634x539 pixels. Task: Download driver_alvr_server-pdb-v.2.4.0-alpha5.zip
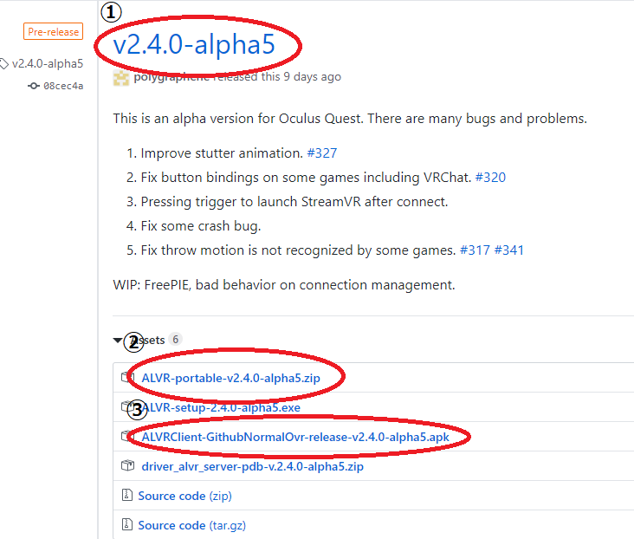coord(252,466)
